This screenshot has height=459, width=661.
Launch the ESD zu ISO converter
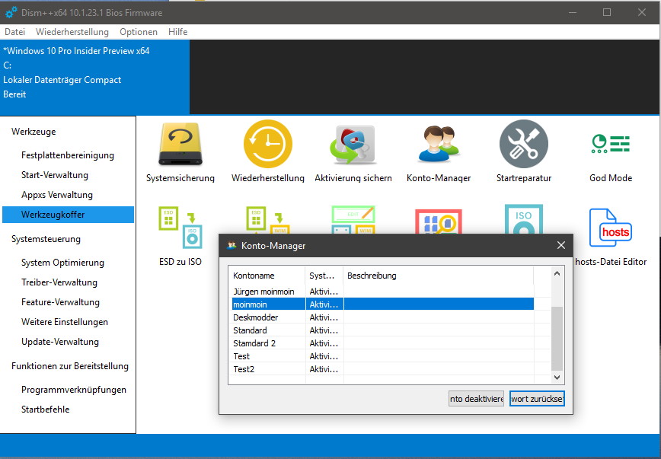(x=180, y=236)
